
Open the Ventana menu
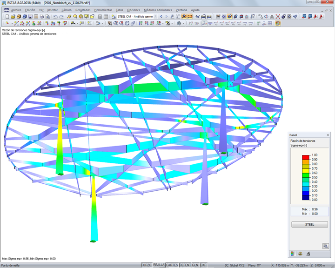pyautogui.click(x=181, y=10)
